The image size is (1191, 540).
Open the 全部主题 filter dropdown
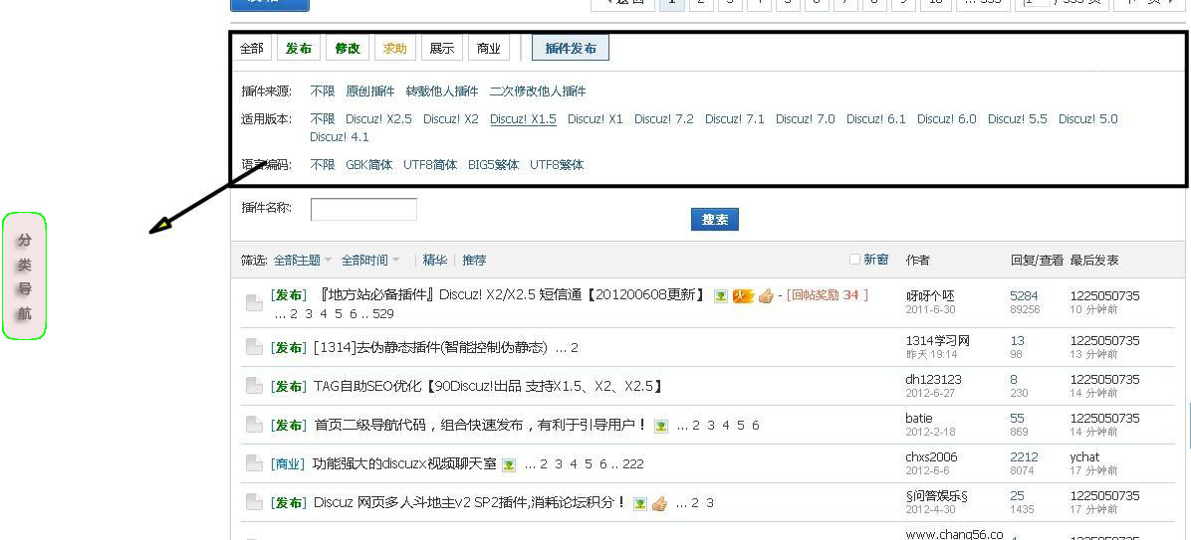point(303,261)
